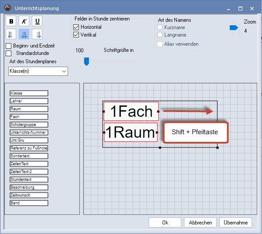Enable the Standardstunde checkbox

[x=9, y=53]
